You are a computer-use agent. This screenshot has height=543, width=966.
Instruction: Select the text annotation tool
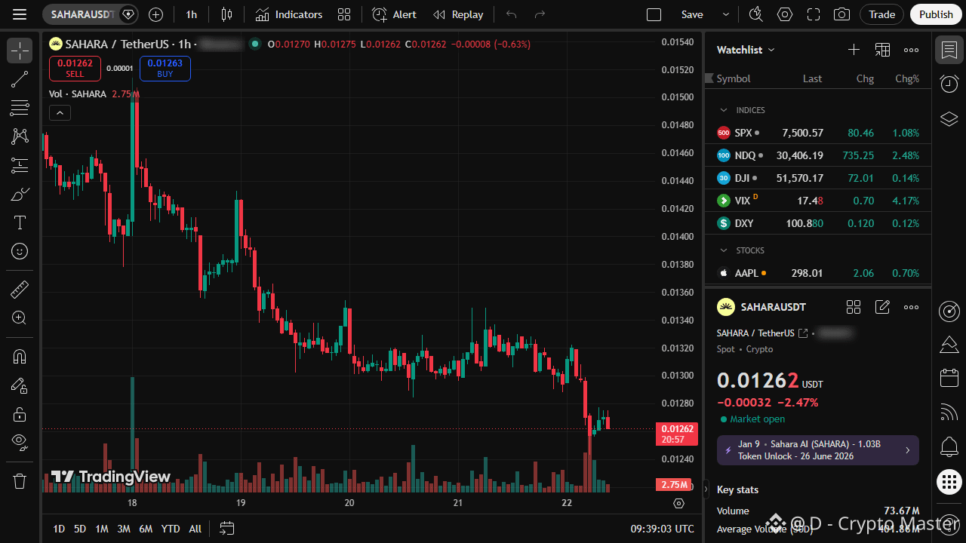point(20,222)
